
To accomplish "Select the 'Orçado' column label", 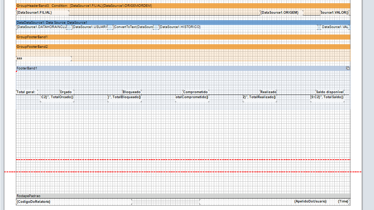I will tap(67, 92).
